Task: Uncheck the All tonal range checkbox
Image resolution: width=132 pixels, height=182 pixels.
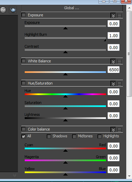Action: (x=23, y=136)
